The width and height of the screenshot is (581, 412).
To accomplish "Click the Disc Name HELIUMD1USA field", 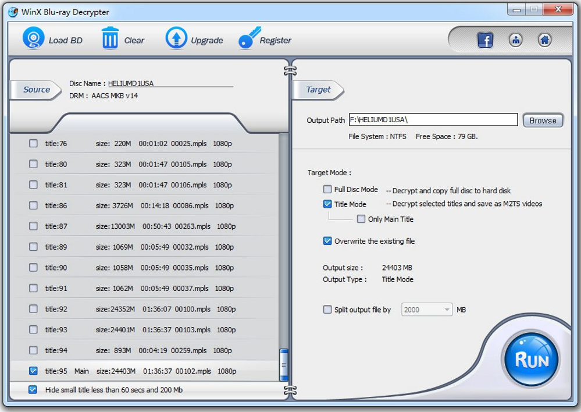I will (x=170, y=83).
